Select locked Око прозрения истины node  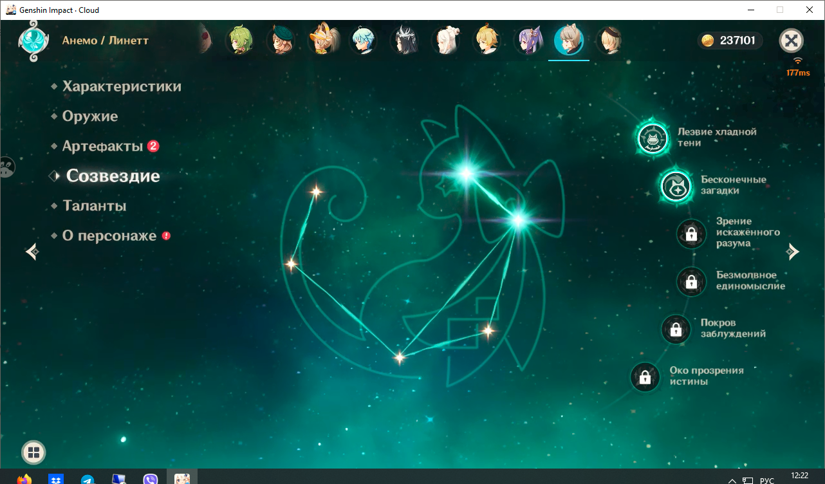coord(645,377)
